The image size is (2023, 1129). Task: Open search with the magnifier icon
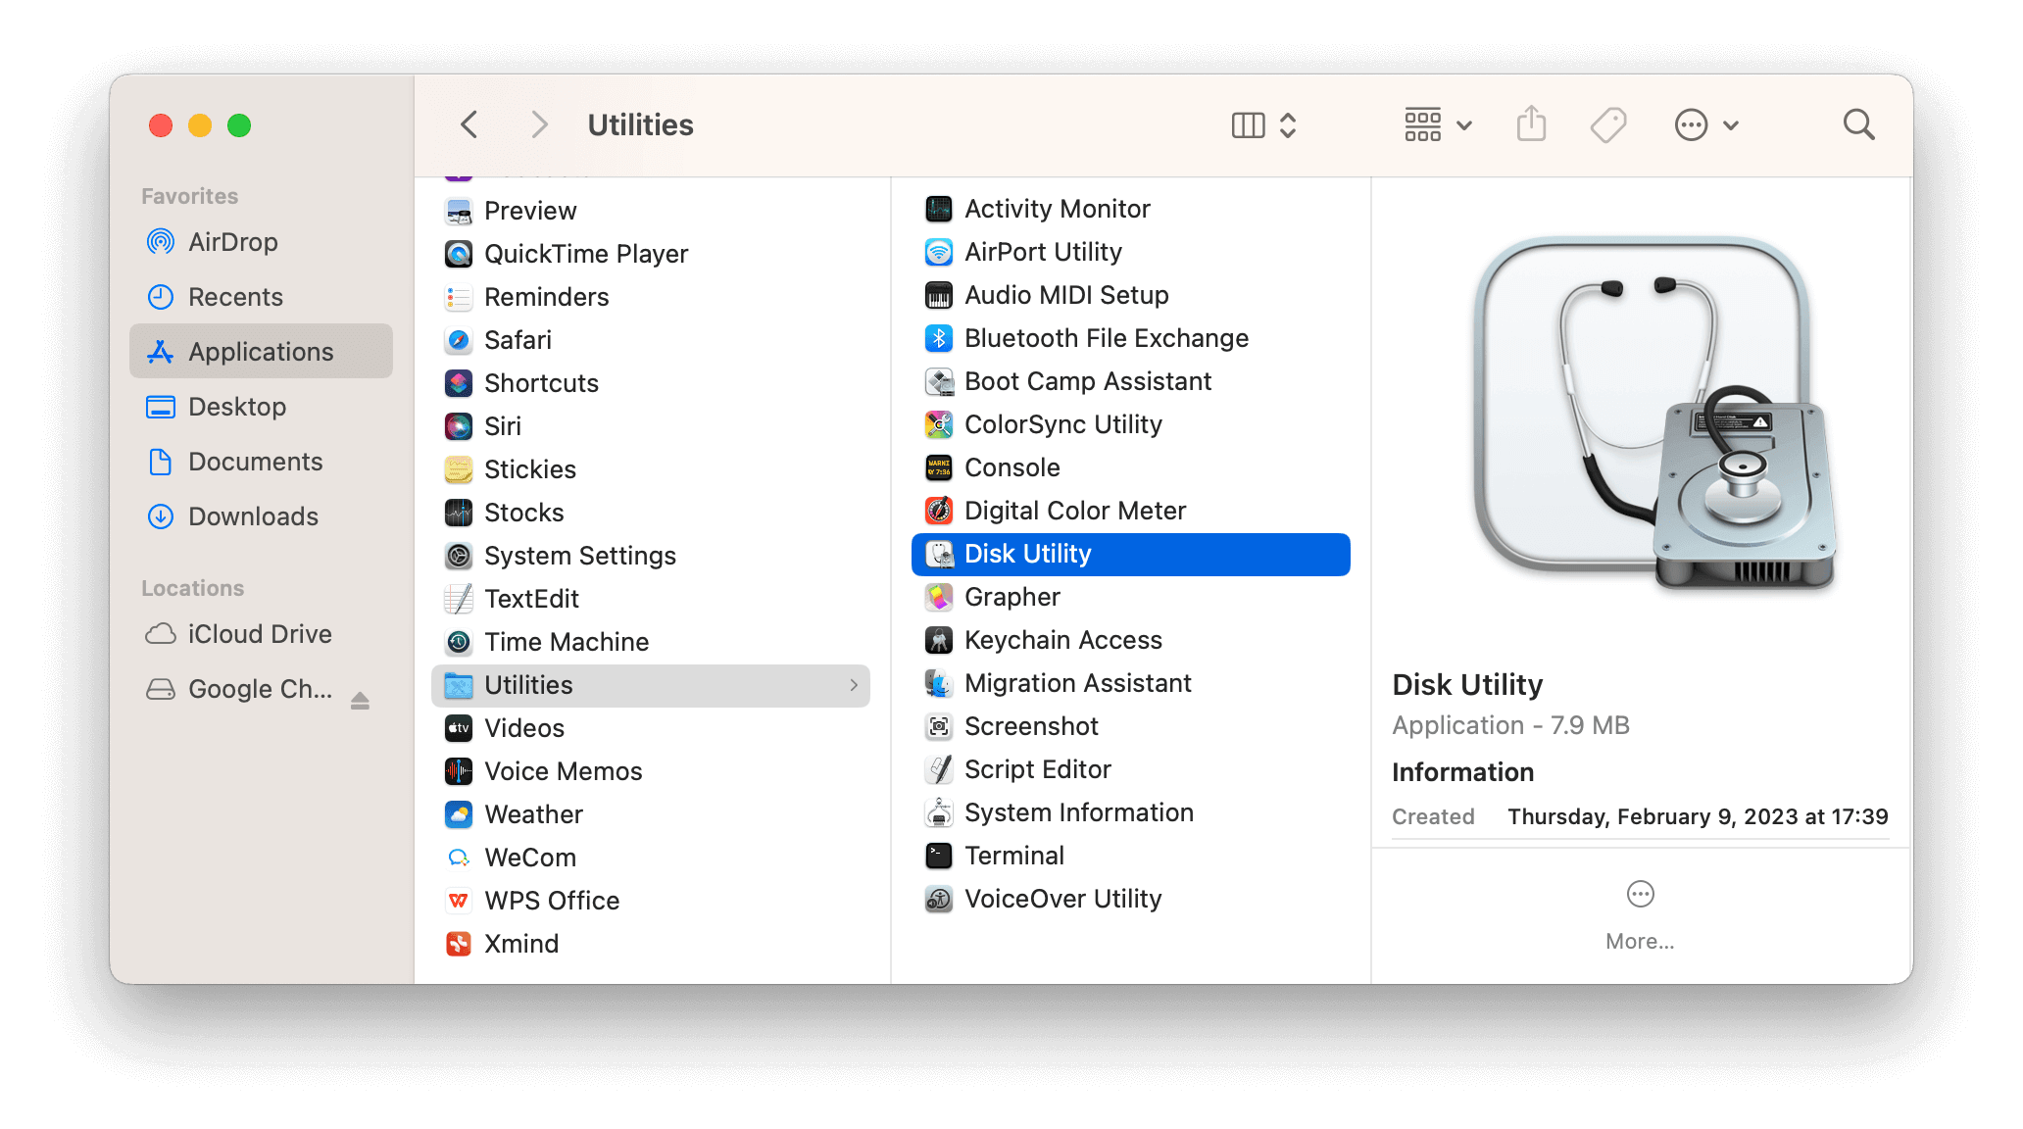pyautogui.click(x=1858, y=124)
